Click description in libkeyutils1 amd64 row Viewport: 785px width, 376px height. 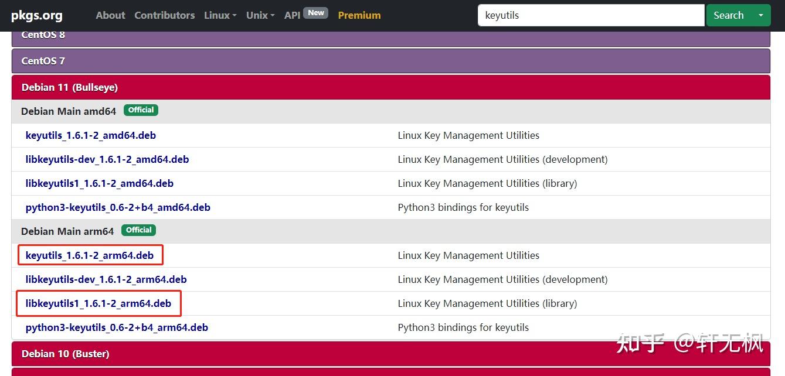(487, 183)
